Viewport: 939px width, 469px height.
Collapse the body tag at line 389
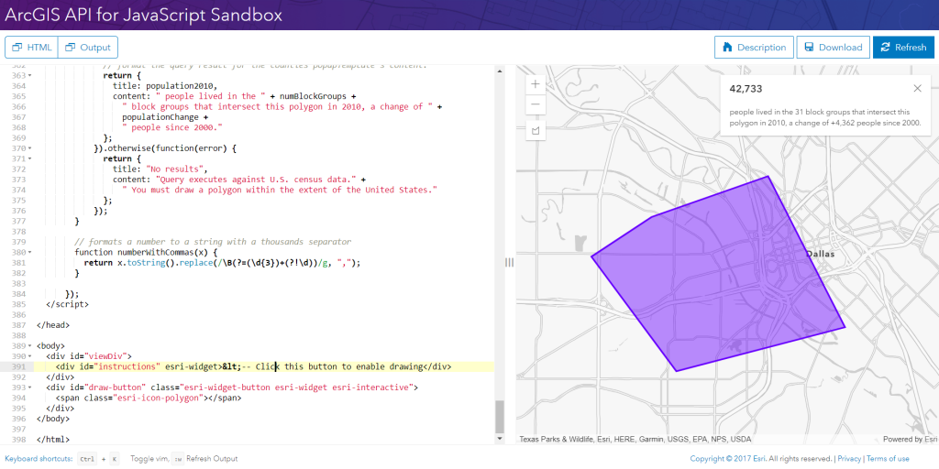coord(30,345)
